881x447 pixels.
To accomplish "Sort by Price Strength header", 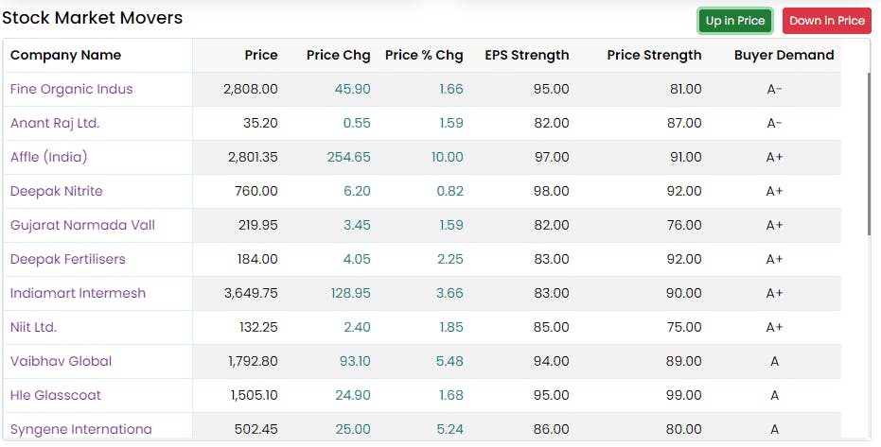I will pyautogui.click(x=655, y=55).
